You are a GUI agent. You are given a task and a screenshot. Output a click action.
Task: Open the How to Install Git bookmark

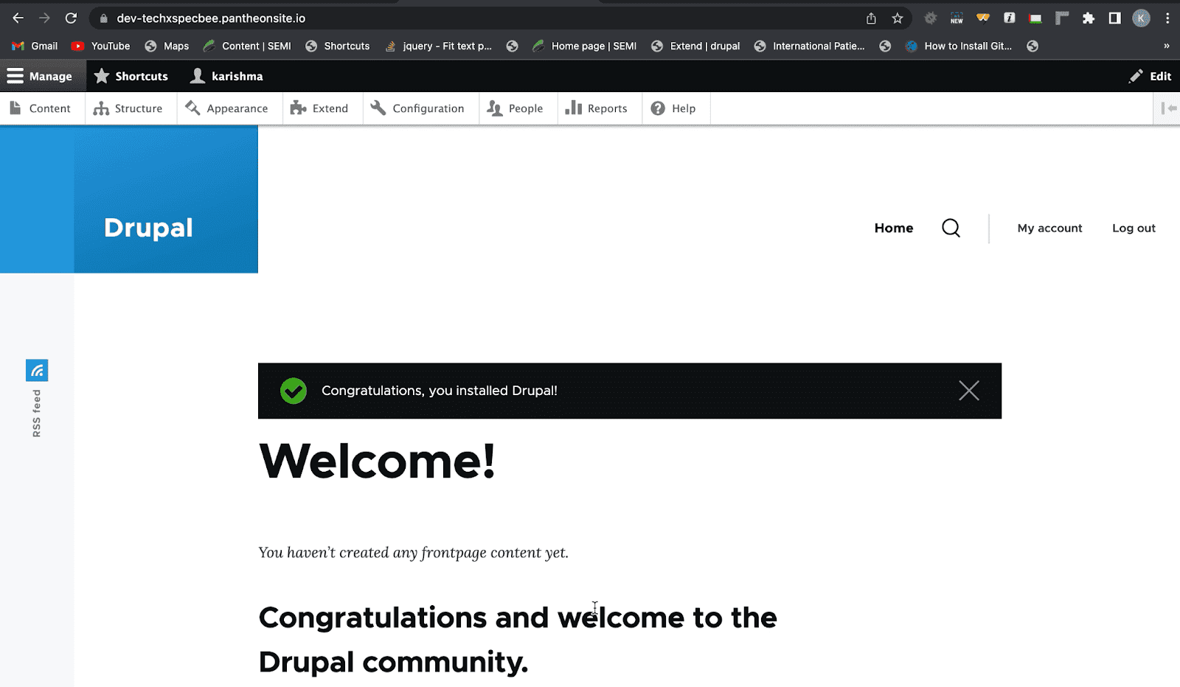958,46
